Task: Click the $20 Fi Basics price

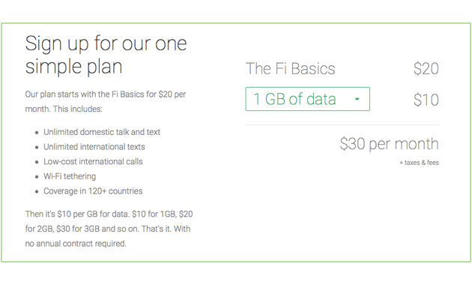Action: tap(426, 69)
